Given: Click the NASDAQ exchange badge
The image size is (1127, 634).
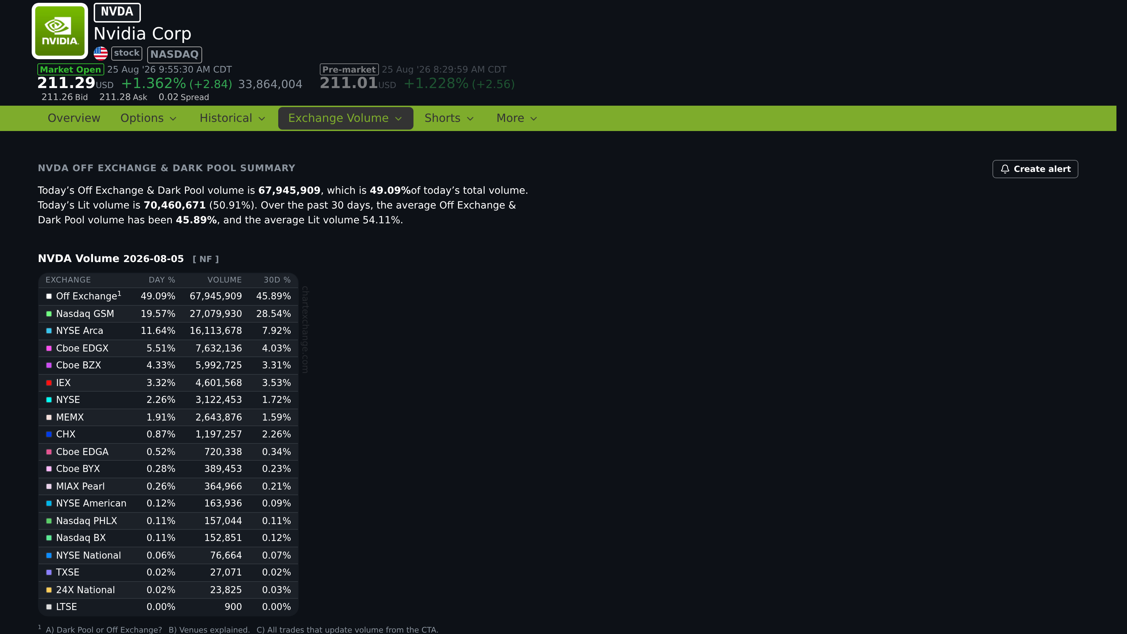Looking at the screenshot, I should 175,54.
